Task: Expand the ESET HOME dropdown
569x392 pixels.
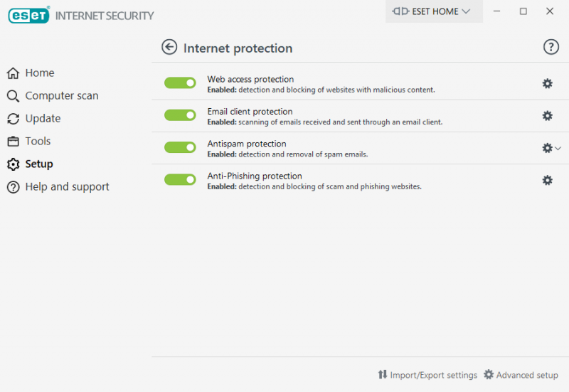Action: 434,11
